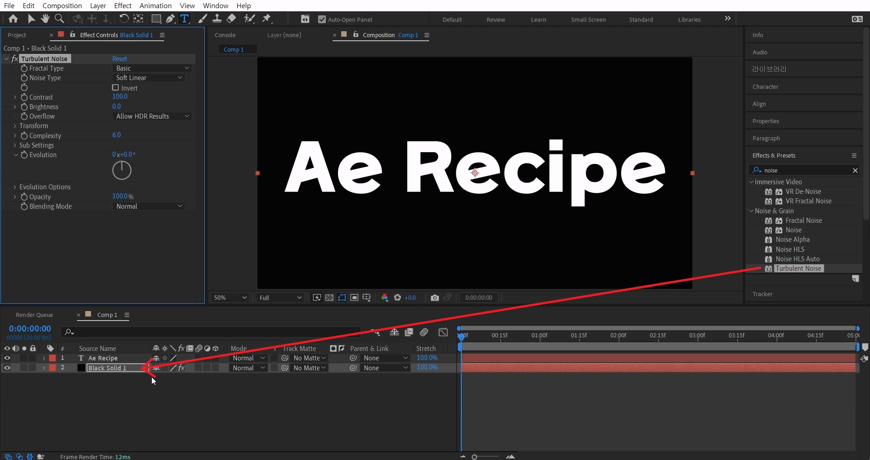Click the color channels icon in viewer
The width and height of the screenshot is (870, 460).
(385, 297)
